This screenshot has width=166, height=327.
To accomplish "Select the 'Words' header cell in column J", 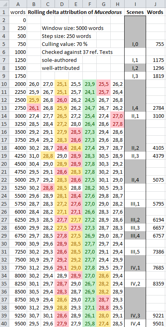I will [155, 12].
